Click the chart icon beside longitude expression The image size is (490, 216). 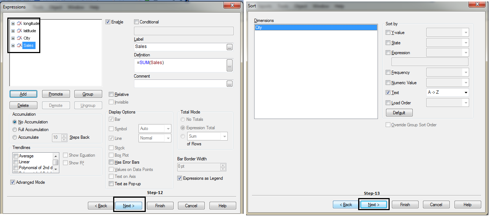(19, 23)
